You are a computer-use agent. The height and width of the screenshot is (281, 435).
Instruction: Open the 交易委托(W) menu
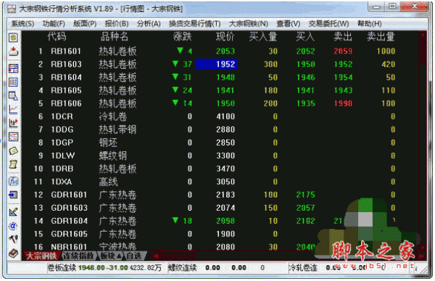[x=328, y=24]
